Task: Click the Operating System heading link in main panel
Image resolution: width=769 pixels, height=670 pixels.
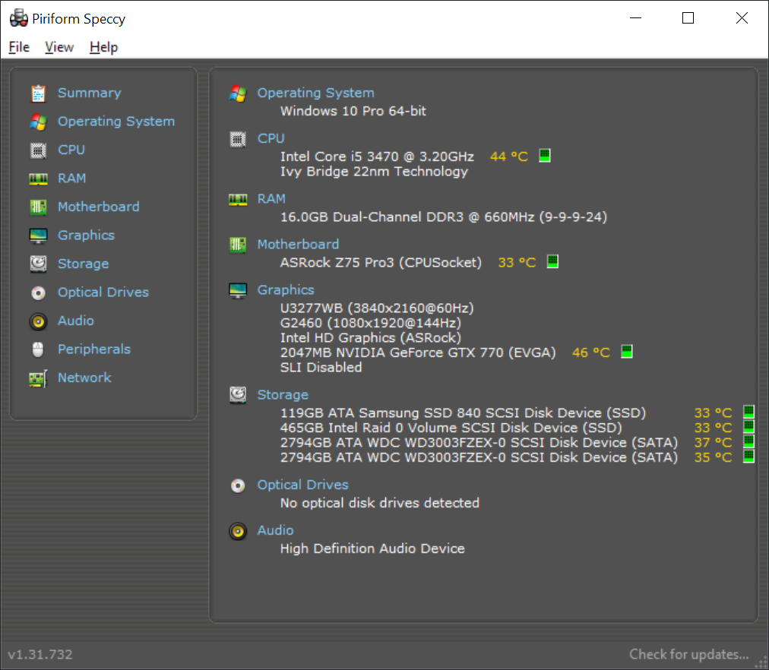Action: point(316,93)
